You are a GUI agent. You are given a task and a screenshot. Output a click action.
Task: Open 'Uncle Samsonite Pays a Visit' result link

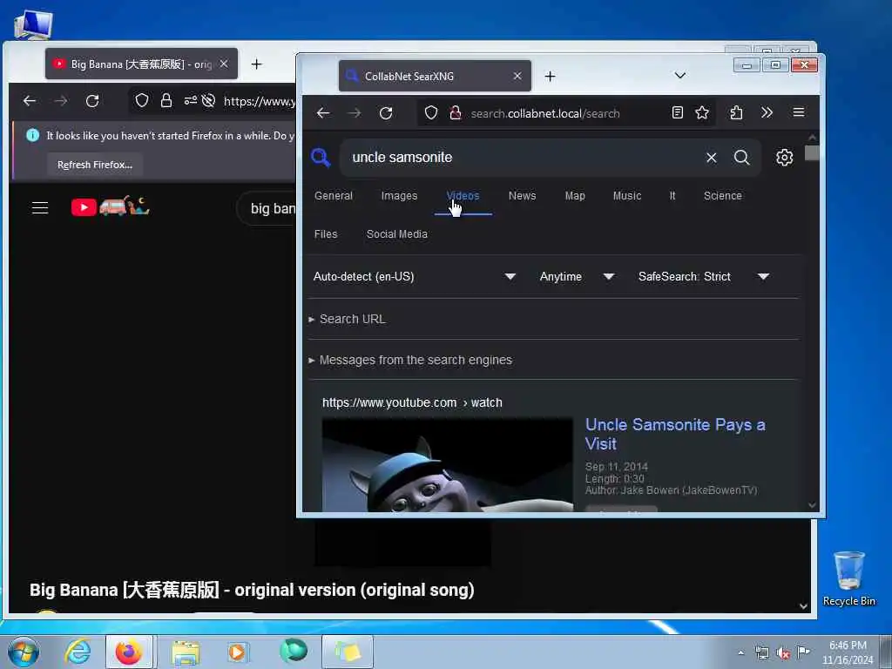pyautogui.click(x=675, y=434)
